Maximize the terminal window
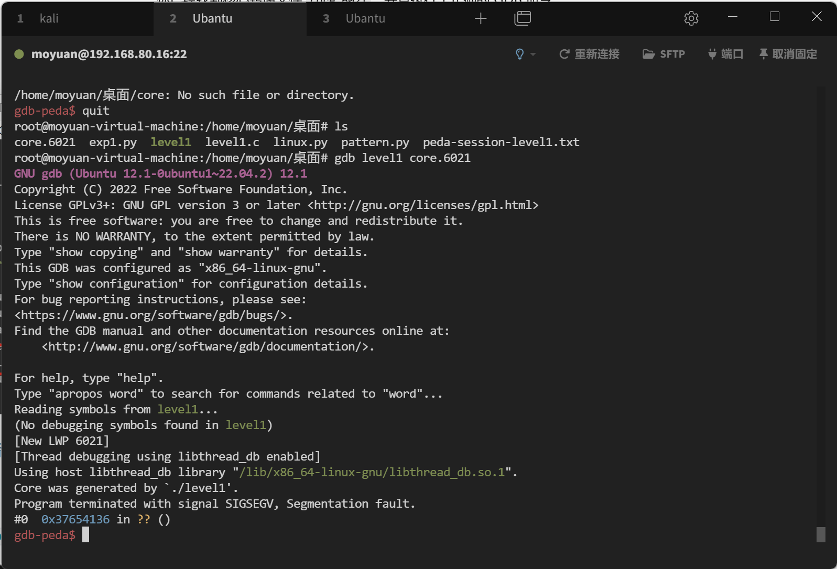The height and width of the screenshot is (569, 837). coord(774,17)
